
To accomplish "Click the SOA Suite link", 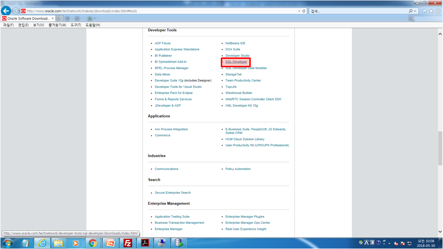I will (x=232, y=50).
